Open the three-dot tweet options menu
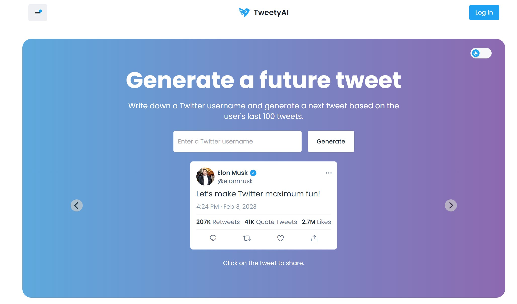 pyautogui.click(x=329, y=173)
